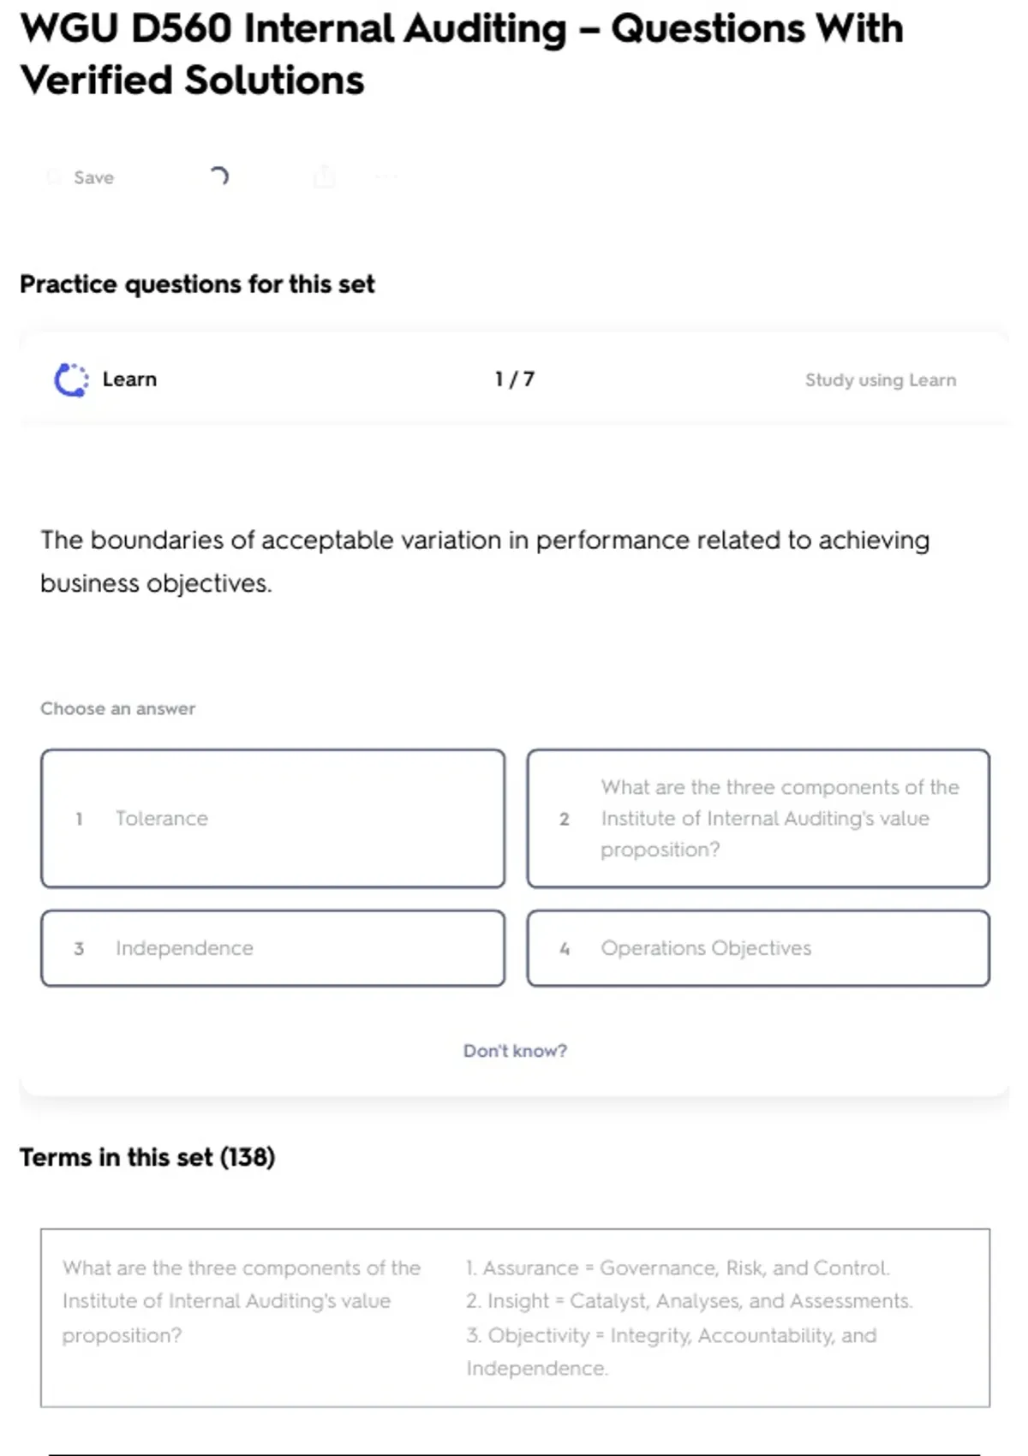Click the 1 / 7 question counter
The image size is (1028, 1456).
click(515, 379)
